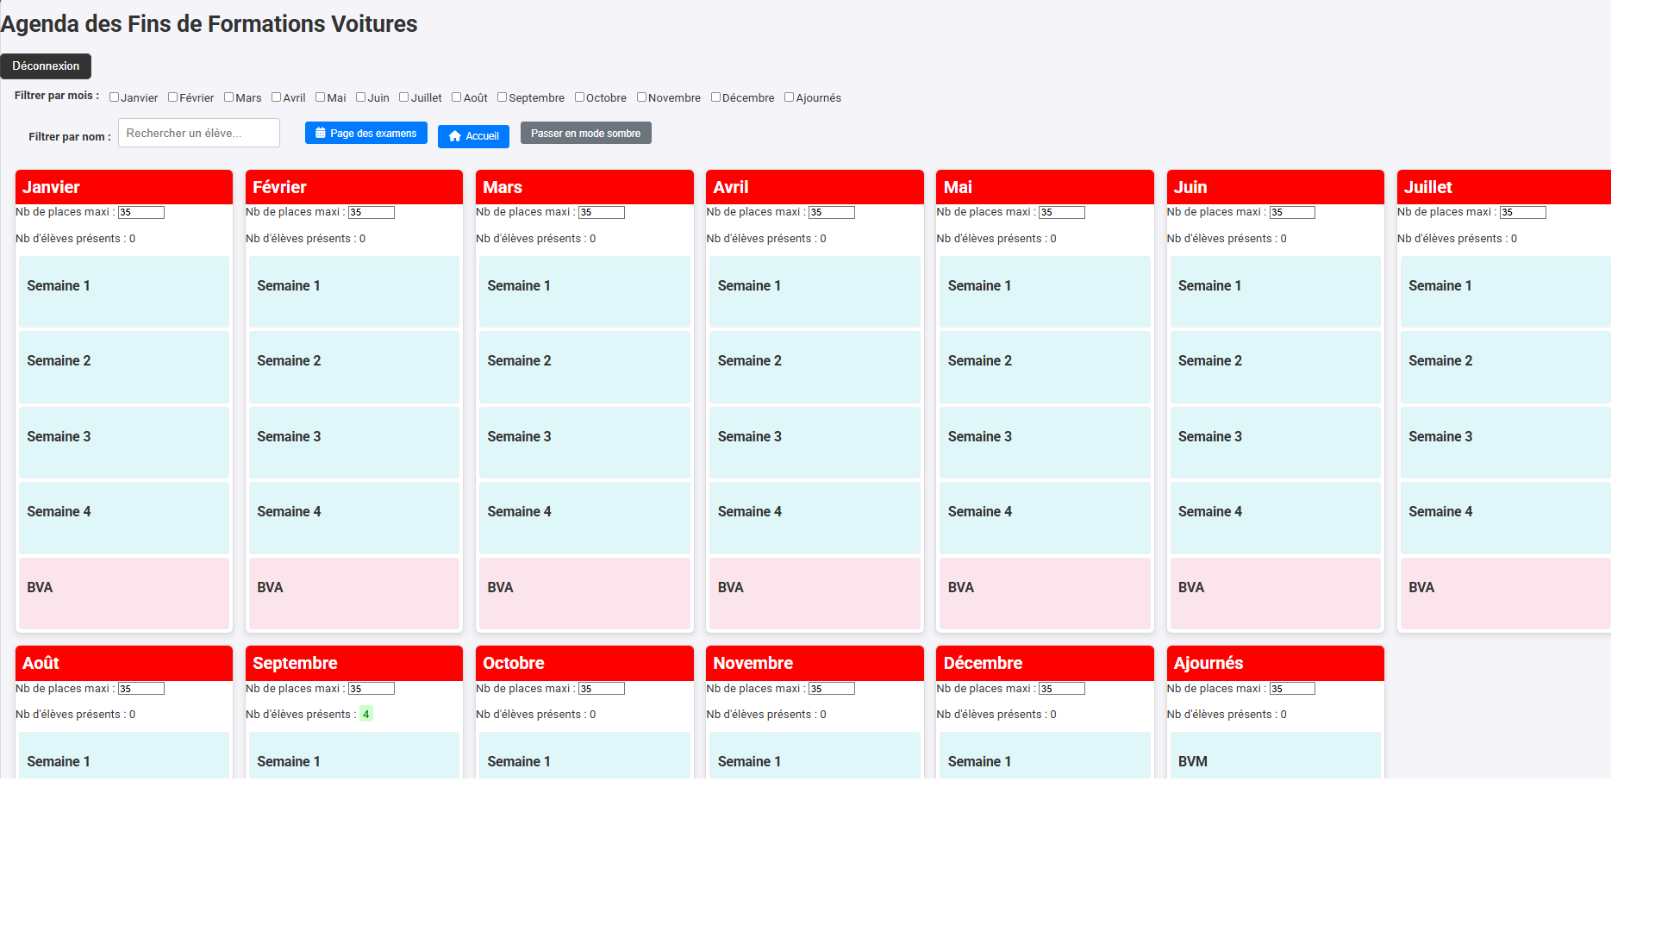Image resolution: width=1655 pixels, height=931 pixels.
Task: Open Semaine 1 block under Février
Action: tap(353, 291)
